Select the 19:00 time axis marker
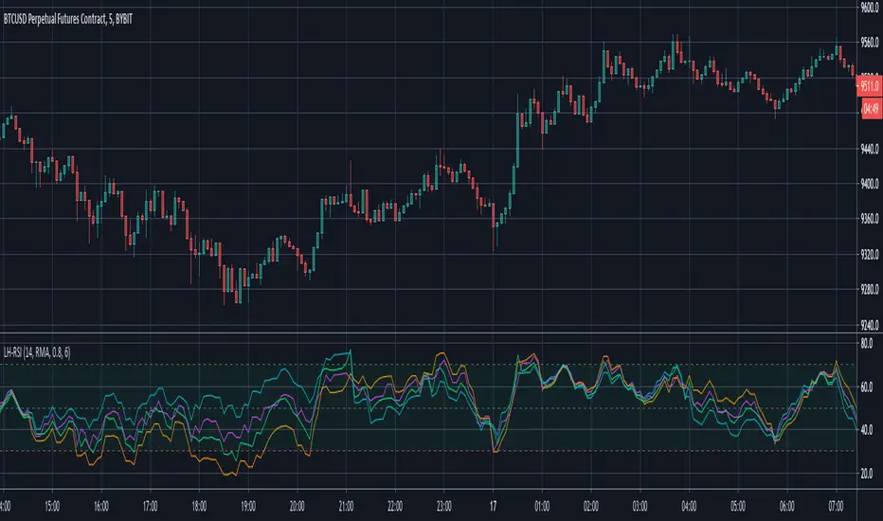 [x=247, y=504]
